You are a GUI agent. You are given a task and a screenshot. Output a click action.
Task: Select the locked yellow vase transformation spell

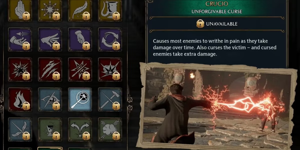[x=110, y=10]
